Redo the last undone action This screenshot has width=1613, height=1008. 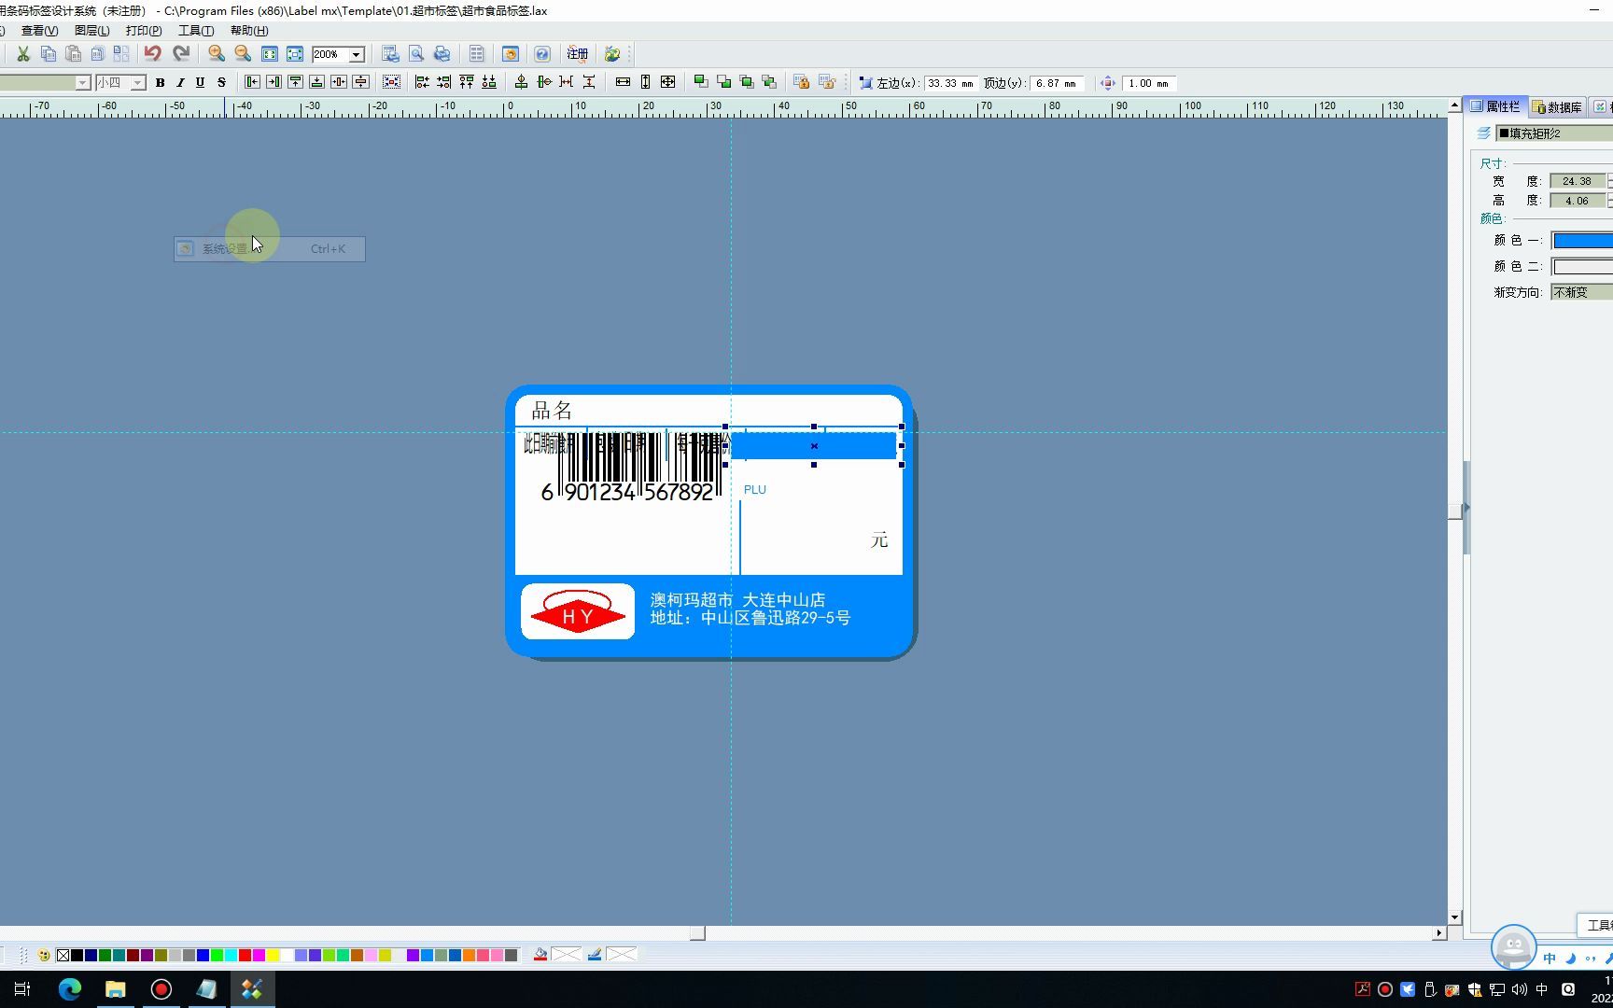(181, 54)
